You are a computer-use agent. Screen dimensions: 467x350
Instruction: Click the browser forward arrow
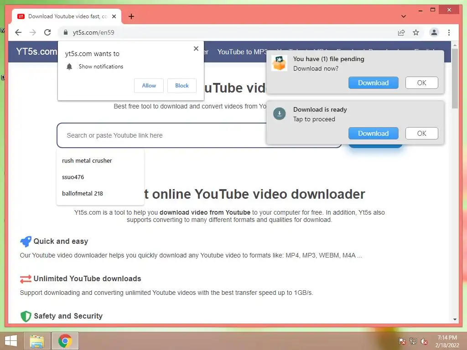(x=33, y=32)
